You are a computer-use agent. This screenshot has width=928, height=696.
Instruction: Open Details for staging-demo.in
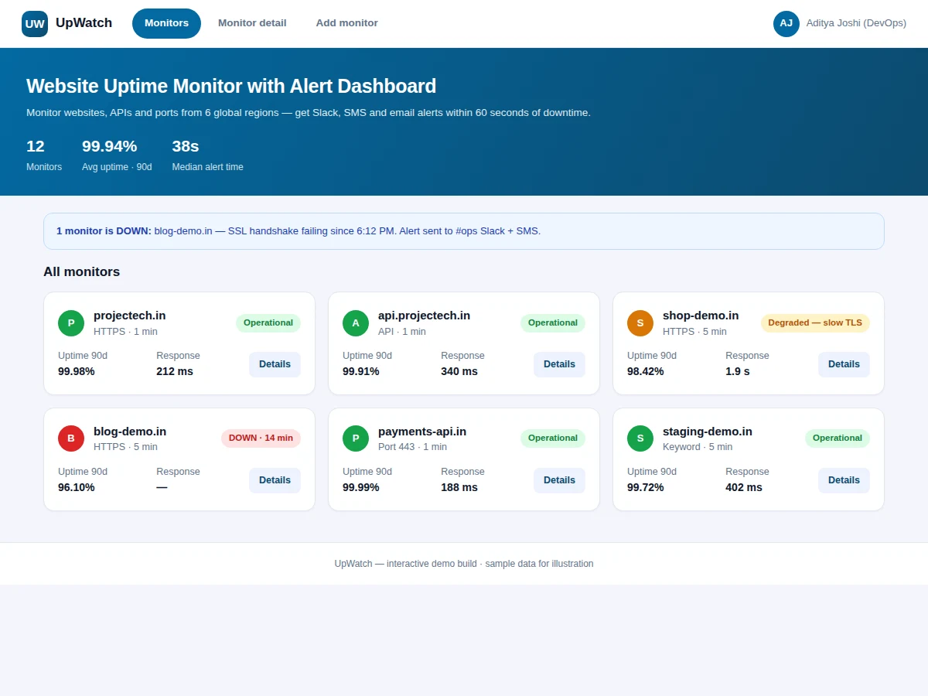[x=844, y=480]
